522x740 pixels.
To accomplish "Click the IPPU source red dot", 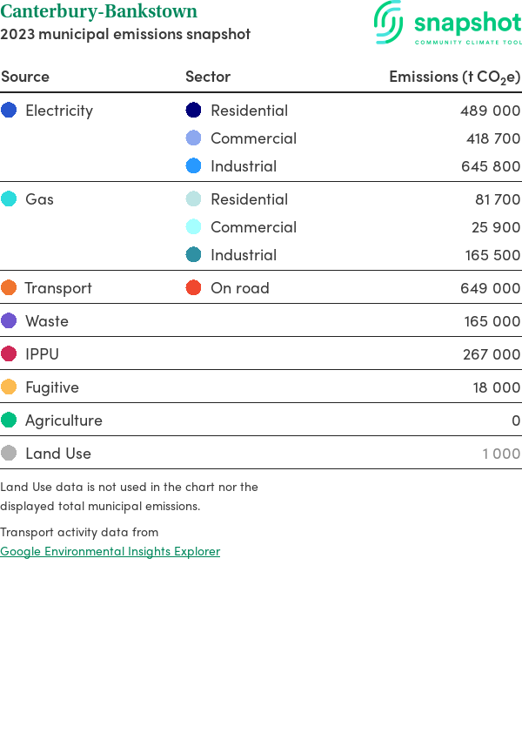I will 9,354.
